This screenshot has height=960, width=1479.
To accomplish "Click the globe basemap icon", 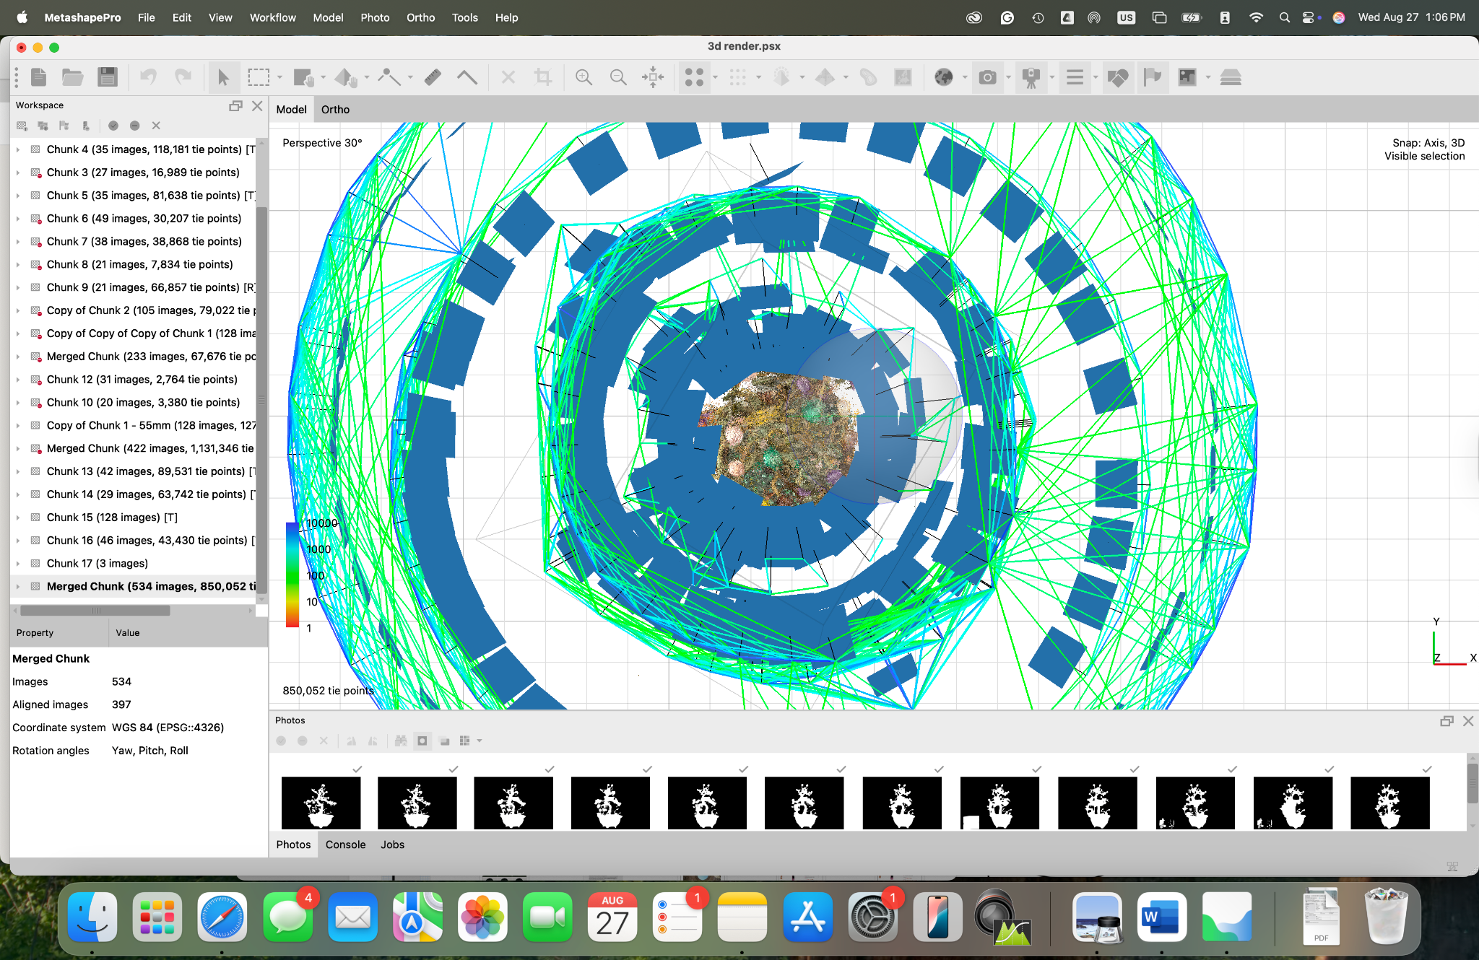I will 943,77.
